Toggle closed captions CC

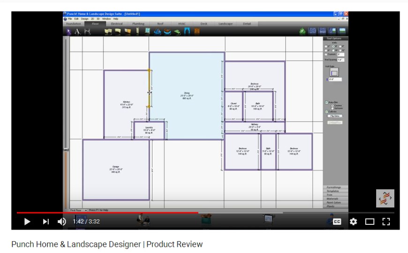point(337,222)
